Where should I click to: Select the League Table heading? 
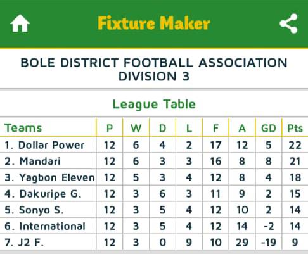(x=154, y=105)
